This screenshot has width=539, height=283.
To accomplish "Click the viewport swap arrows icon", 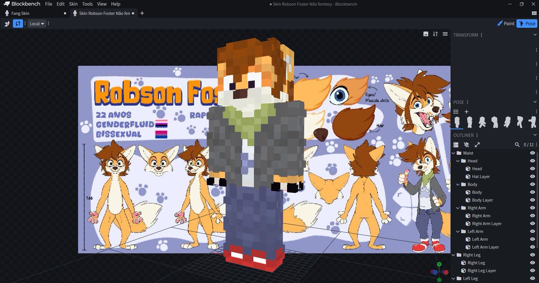I will click(435, 34).
